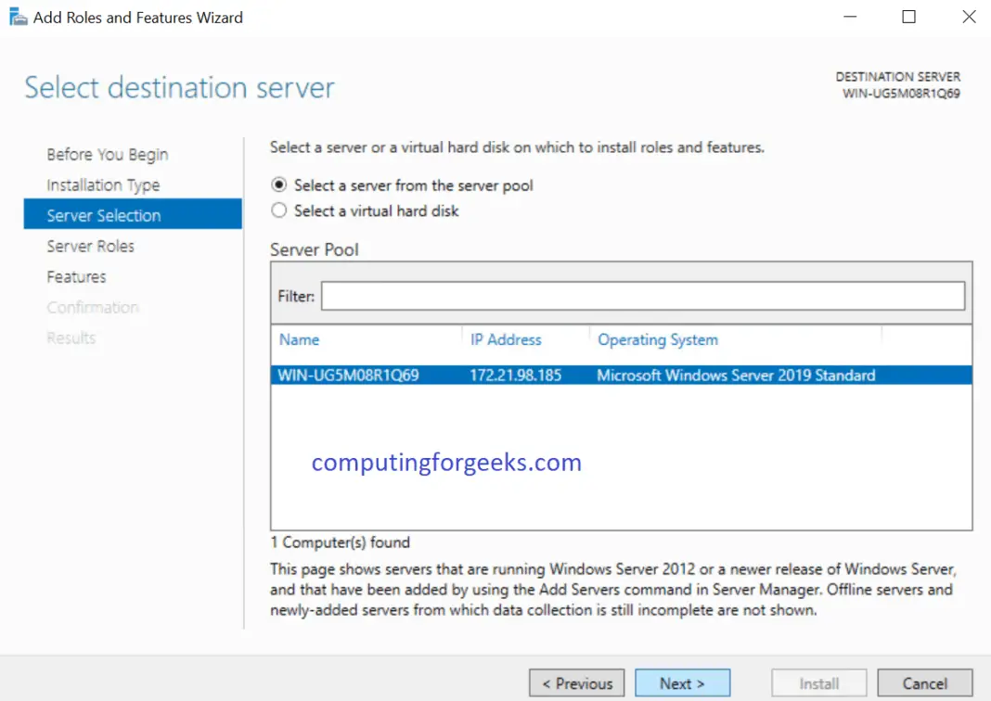
Task: Sort servers by the Name column
Action: coord(299,339)
